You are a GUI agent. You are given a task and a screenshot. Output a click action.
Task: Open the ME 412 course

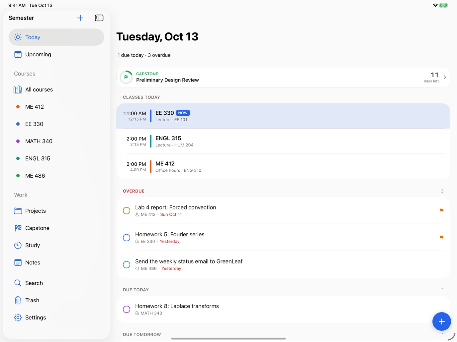(56, 107)
